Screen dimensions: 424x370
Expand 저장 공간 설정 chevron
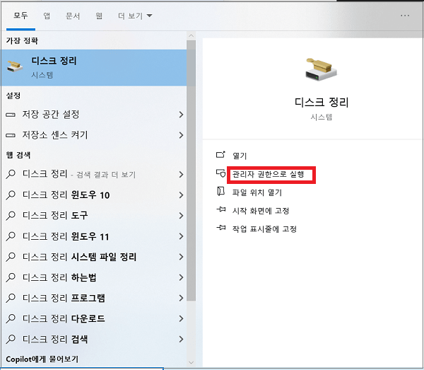[x=181, y=115]
